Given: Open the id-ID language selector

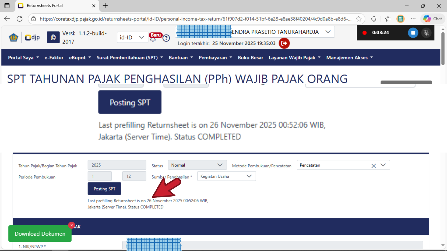Looking at the screenshot, I should point(132,37).
